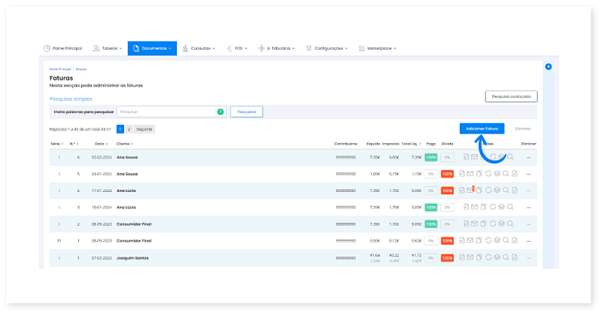
Task: Open the Marketplace menu
Action: pyautogui.click(x=378, y=48)
